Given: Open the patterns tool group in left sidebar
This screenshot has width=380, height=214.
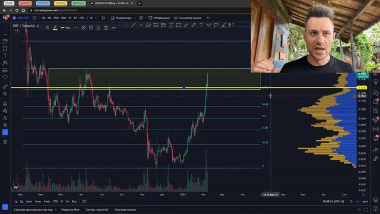Looking at the screenshot, I should [x=5, y=63].
